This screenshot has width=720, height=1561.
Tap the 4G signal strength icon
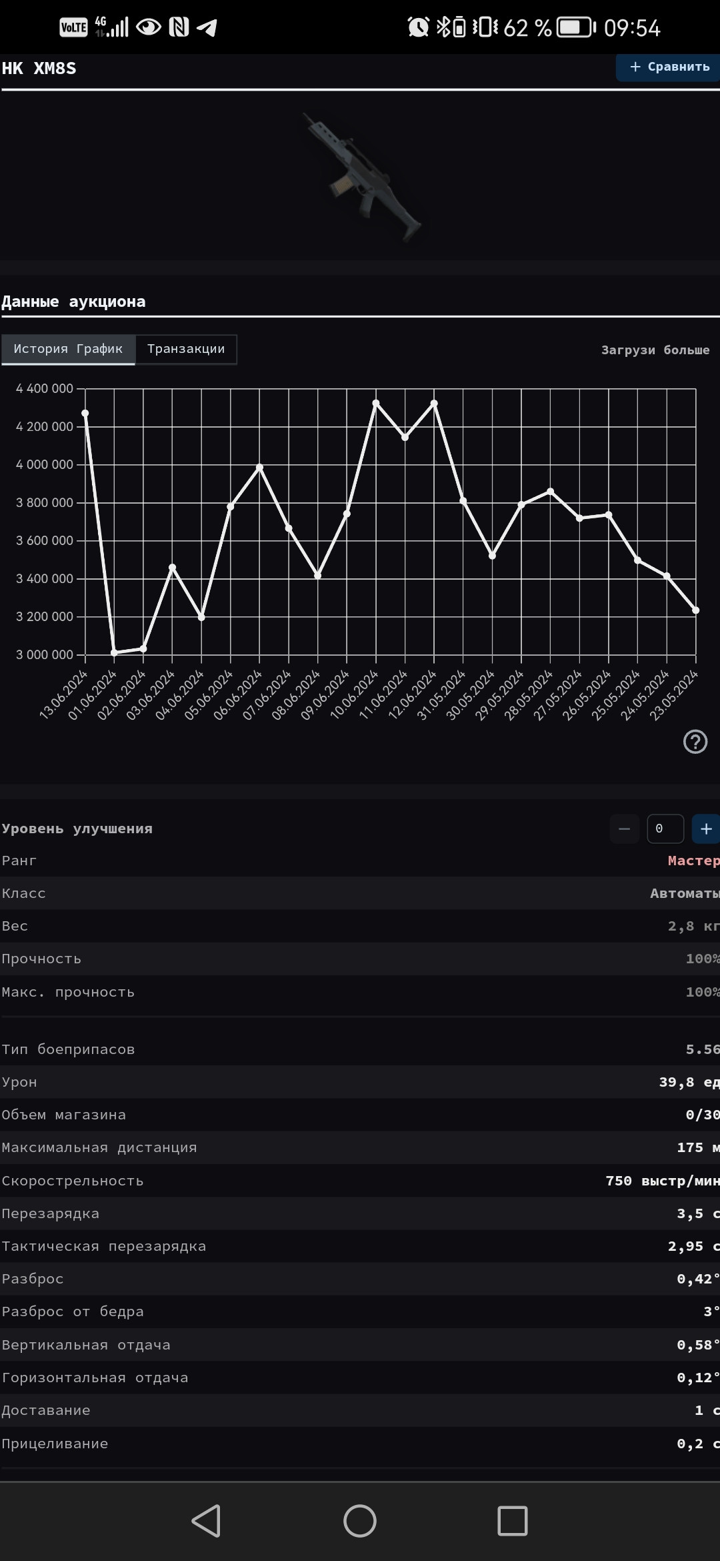point(111,27)
